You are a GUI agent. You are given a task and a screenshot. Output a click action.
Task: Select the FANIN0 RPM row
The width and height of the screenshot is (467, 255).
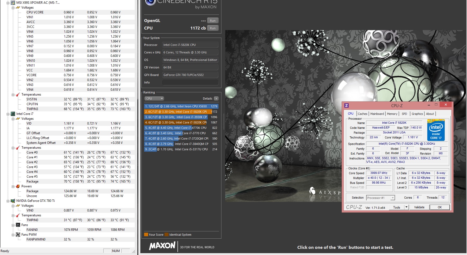click(80, 230)
